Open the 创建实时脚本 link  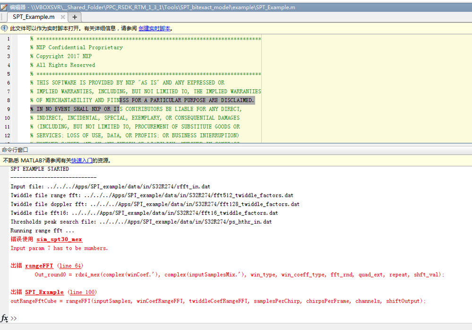pos(154,28)
